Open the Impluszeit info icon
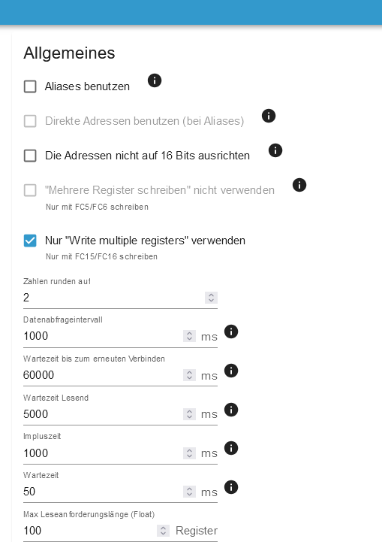 [231, 448]
